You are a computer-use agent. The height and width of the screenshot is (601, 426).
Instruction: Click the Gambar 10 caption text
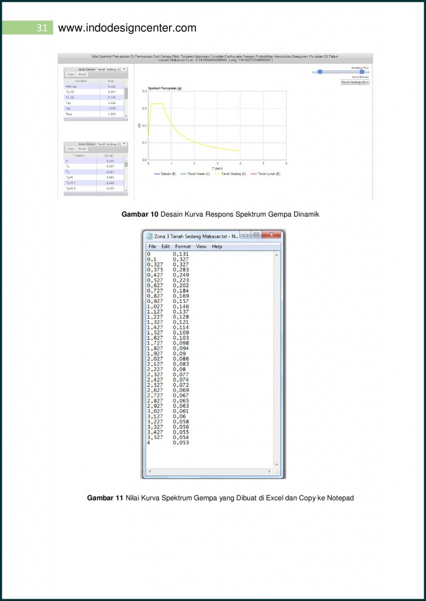tap(220, 215)
